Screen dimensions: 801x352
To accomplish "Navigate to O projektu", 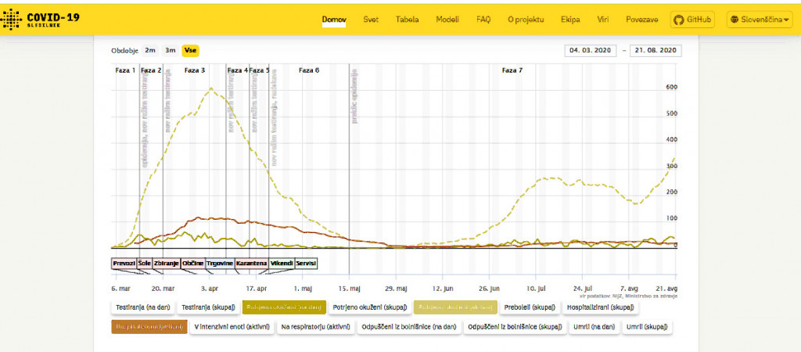I will [x=526, y=20].
